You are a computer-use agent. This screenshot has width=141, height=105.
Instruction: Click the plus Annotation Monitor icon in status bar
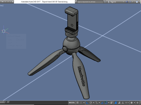(137, 103)
